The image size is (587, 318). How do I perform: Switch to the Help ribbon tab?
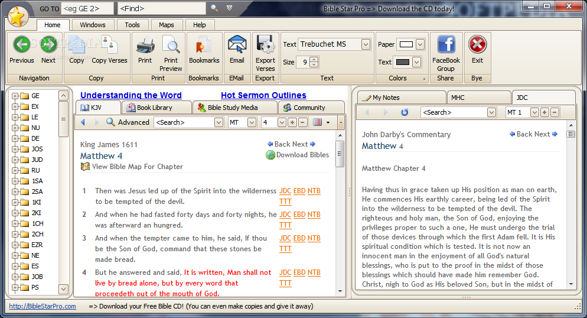(x=199, y=25)
